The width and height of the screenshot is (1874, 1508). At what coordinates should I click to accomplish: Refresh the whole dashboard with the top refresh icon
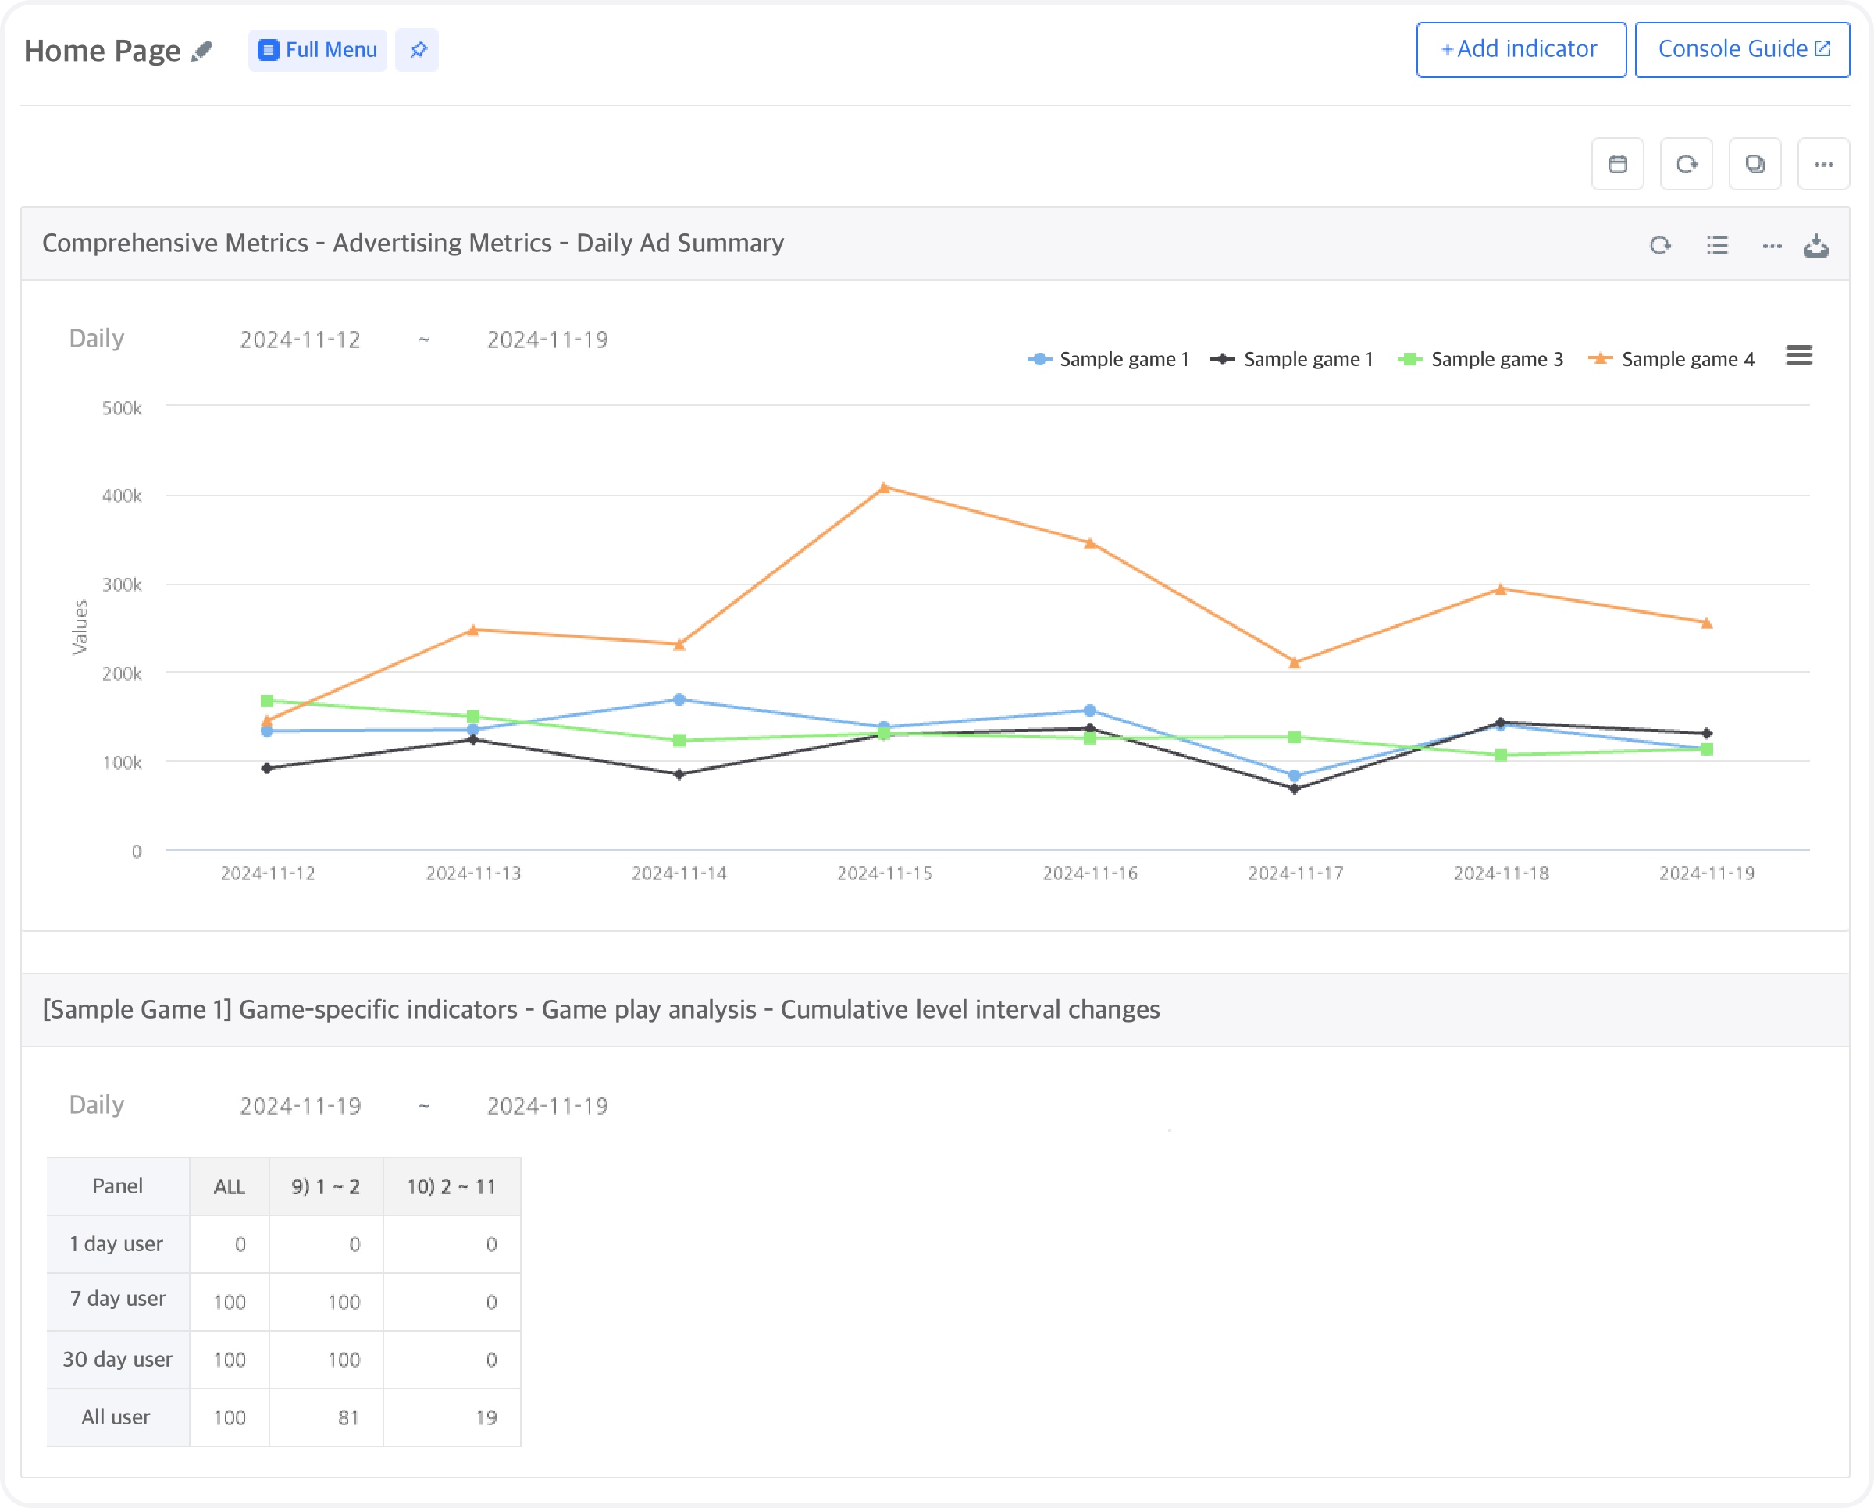[1685, 163]
